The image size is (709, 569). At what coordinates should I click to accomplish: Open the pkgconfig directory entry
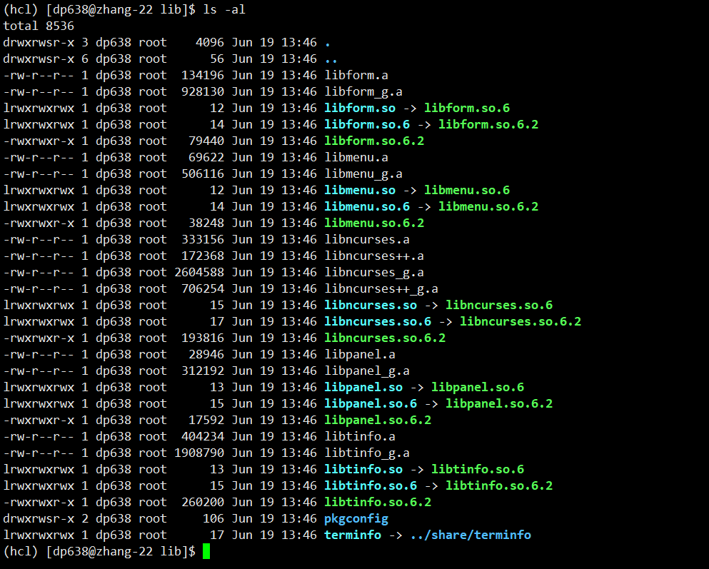pos(356,518)
